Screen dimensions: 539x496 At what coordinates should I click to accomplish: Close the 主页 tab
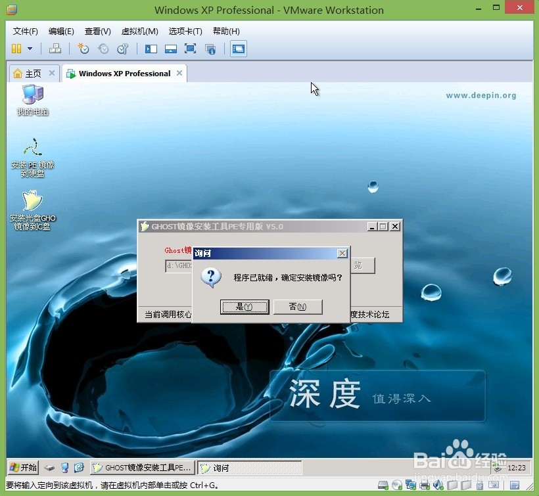52,73
